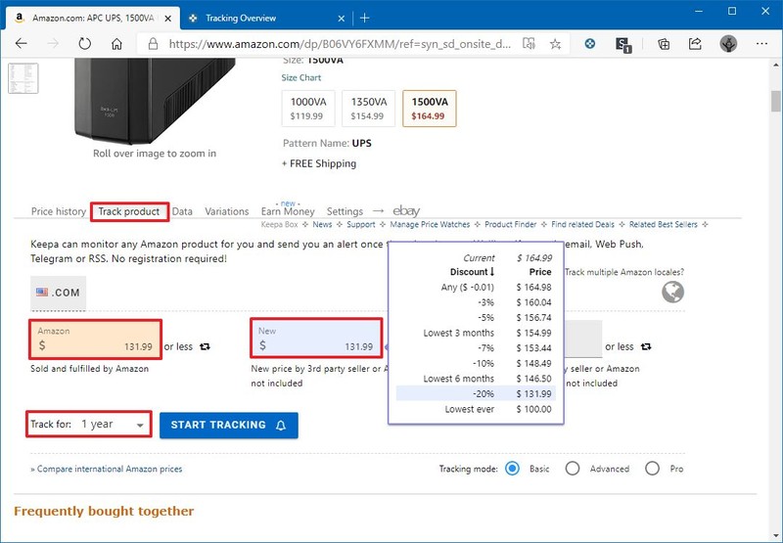Open Related Best Sellers link
783x543 pixels.
point(664,225)
